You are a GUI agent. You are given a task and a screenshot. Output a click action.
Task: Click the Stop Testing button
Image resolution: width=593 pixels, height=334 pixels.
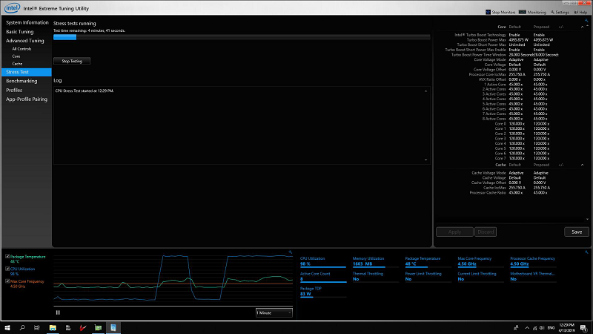pyautogui.click(x=72, y=61)
